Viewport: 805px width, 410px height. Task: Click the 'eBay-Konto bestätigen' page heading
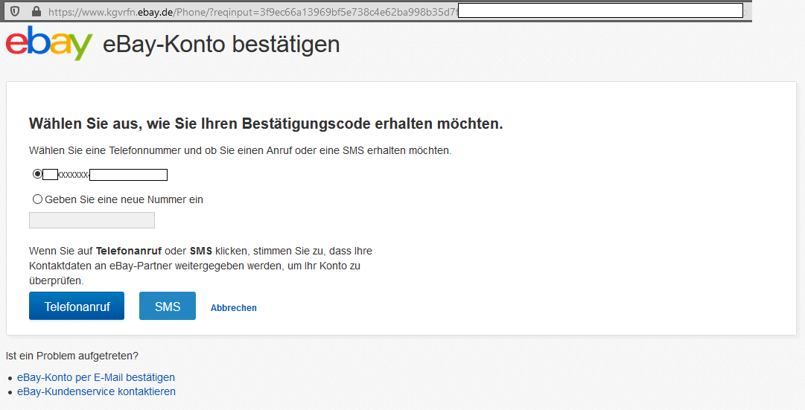coord(221,44)
